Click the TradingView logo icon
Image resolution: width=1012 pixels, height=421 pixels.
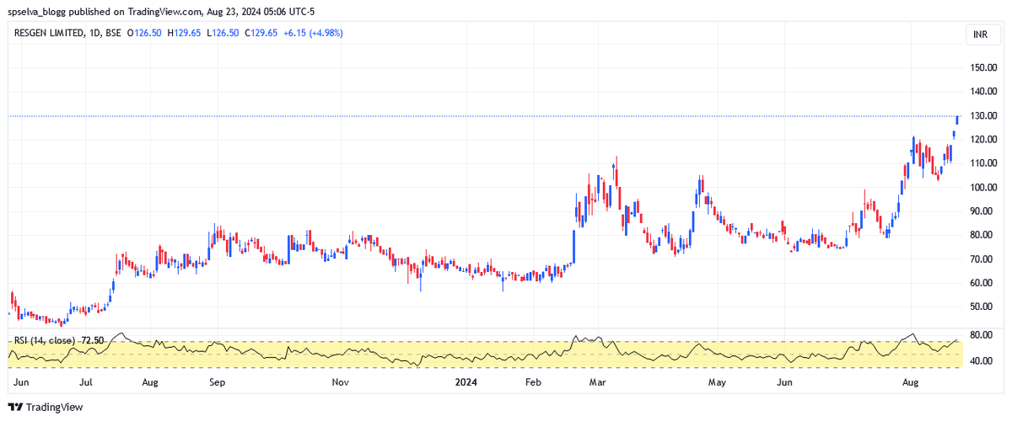pos(15,408)
